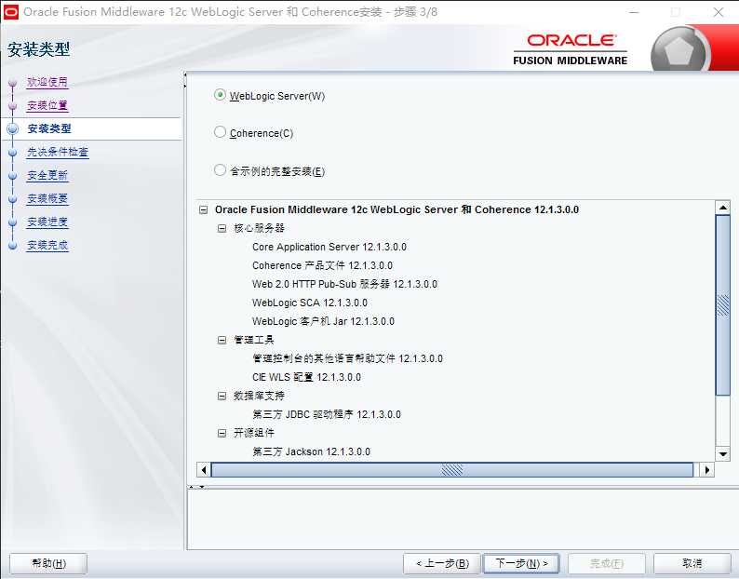Select WebLogic SCA 12.1.3.0.0 row
This screenshot has height=579, width=739.
[x=309, y=303]
